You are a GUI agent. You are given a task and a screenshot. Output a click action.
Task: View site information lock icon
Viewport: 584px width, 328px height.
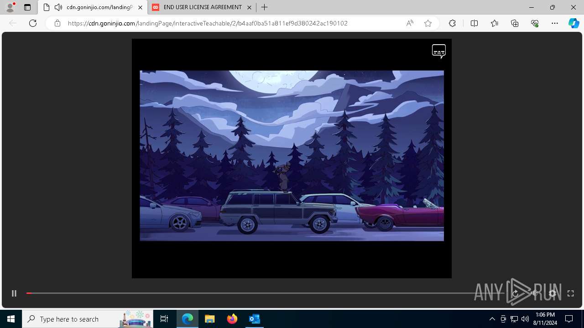[x=57, y=23]
